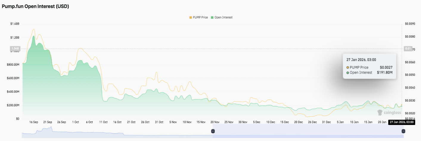This screenshot has height=141, width=421.
Task: Toggle the PUMP Price series label
Action: click(x=201, y=18)
